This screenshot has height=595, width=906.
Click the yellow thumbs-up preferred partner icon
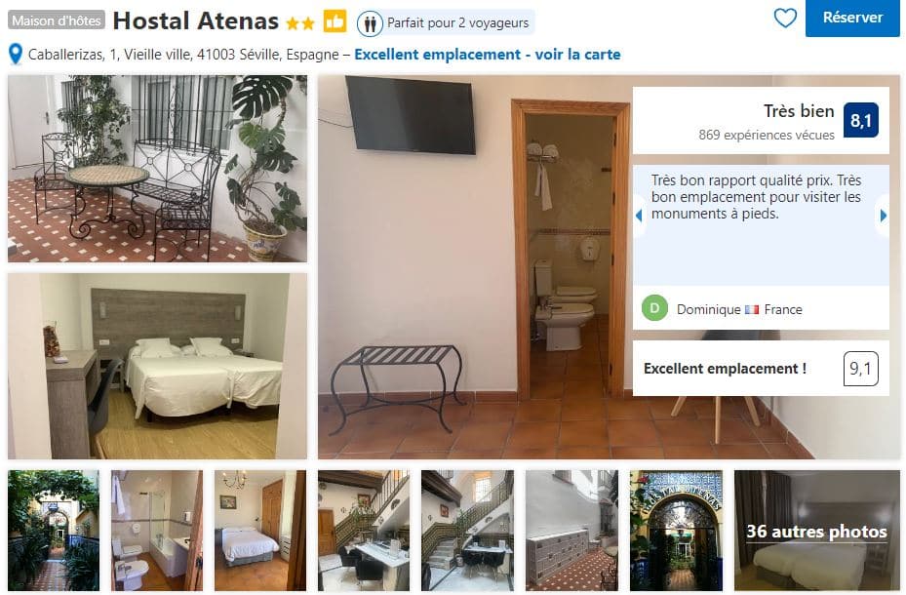pos(335,22)
